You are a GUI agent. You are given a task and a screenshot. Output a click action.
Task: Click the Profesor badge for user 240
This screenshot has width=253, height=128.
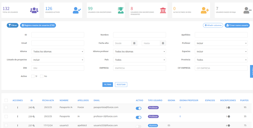click(153, 108)
